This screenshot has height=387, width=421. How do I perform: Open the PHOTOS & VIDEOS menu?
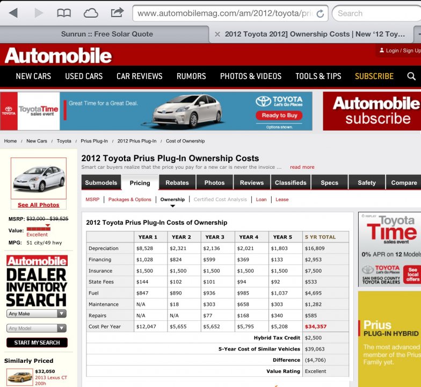251,76
